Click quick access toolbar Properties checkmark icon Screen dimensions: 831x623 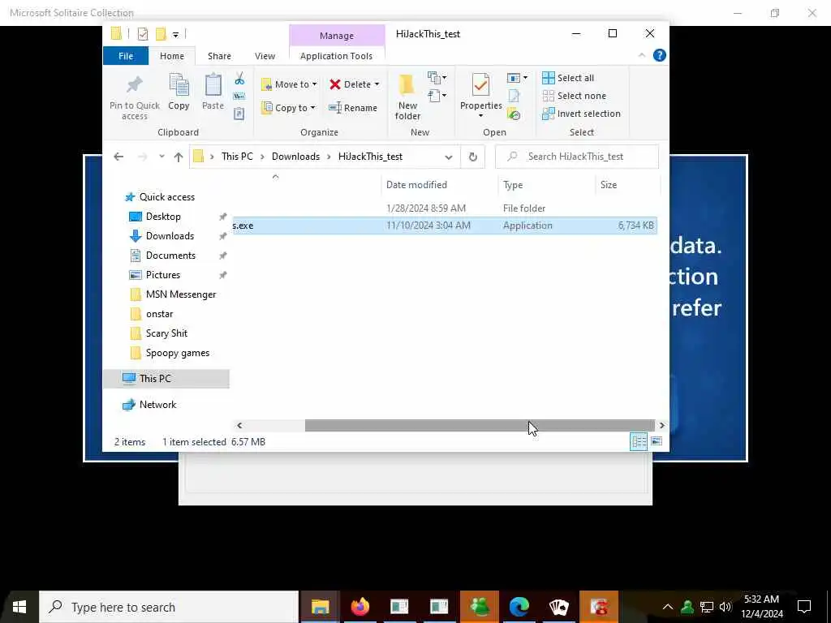(143, 34)
